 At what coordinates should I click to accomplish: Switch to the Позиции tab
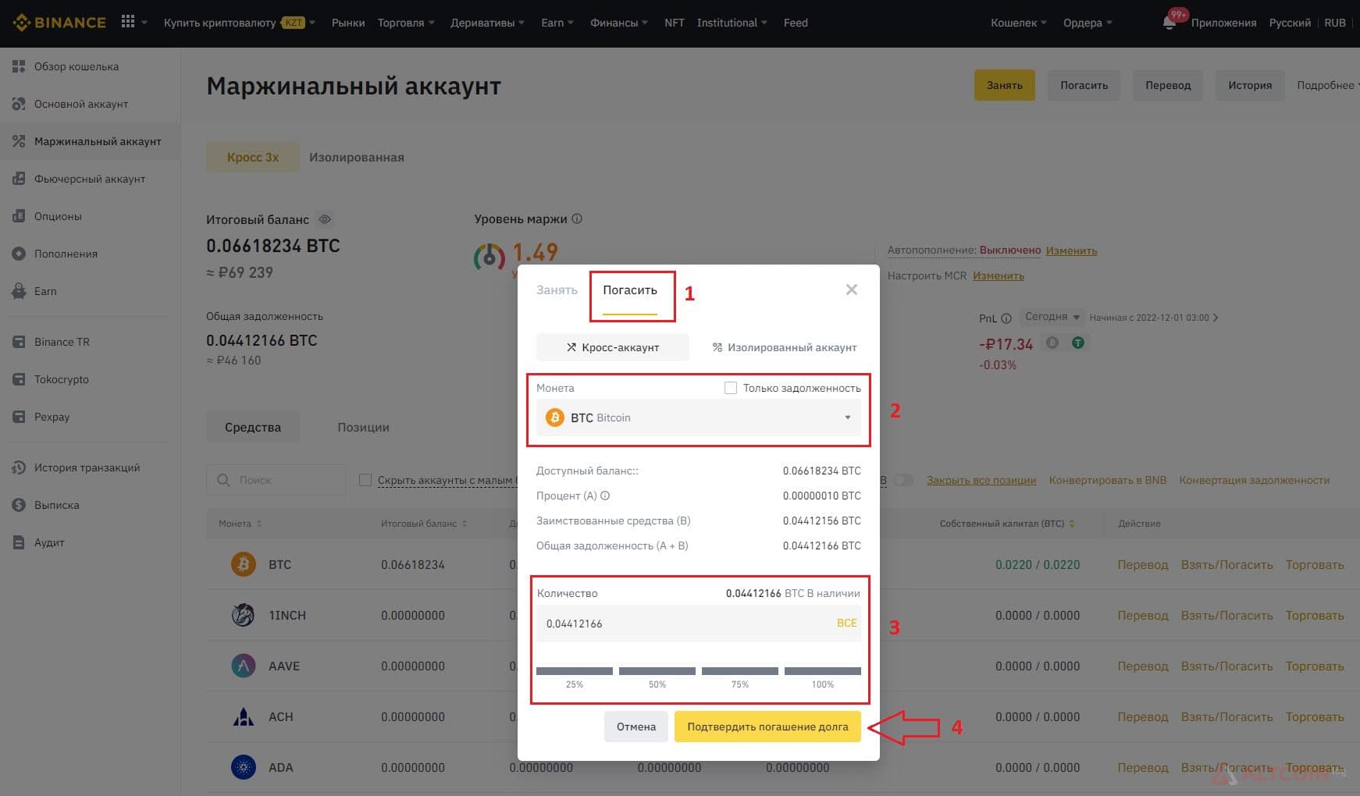coord(363,427)
